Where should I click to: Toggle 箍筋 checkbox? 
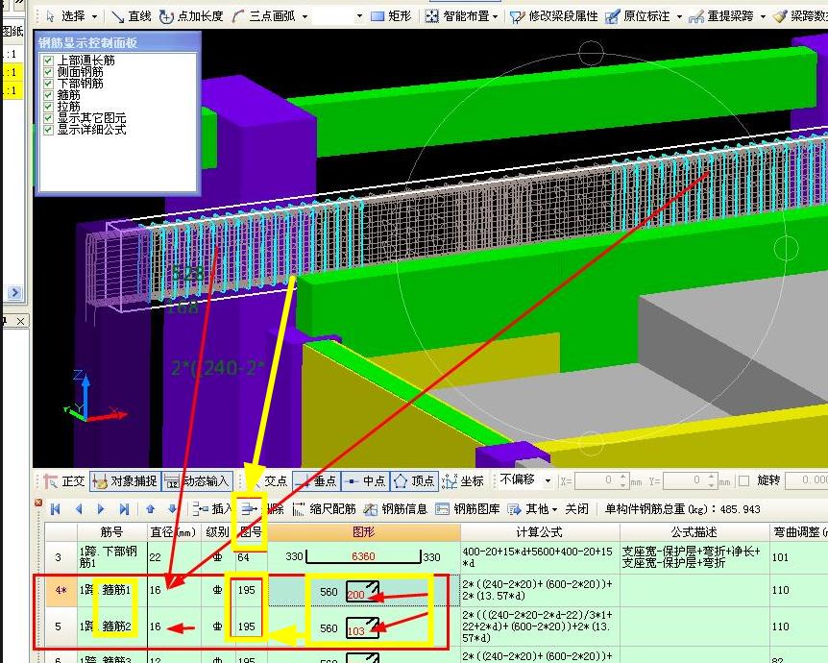[48, 94]
